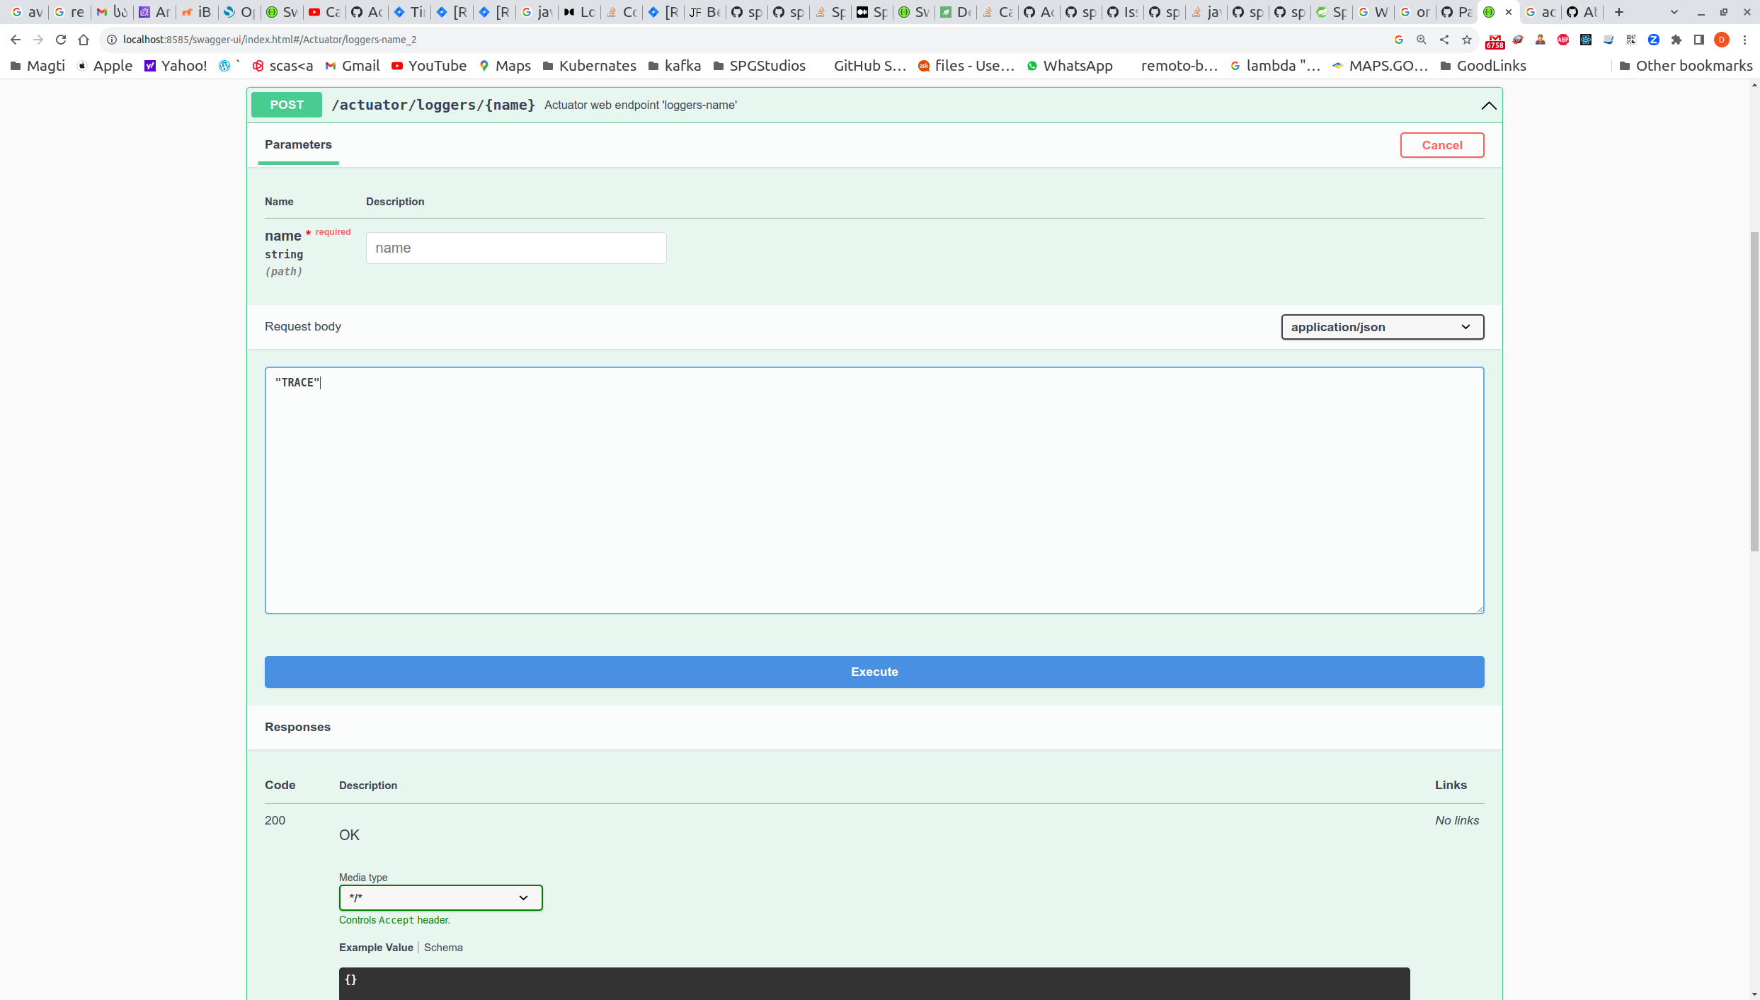Open the application/json content type dropdown
The image size is (1760, 1000).
[x=1381, y=327]
